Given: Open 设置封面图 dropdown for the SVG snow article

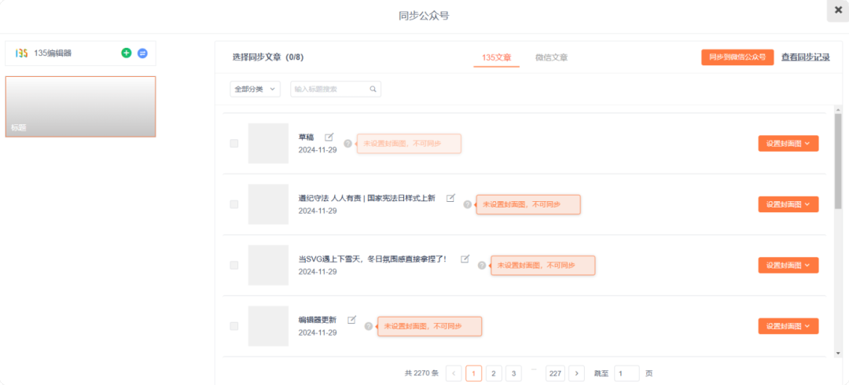Looking at the screenshot, I should point(788,266).
